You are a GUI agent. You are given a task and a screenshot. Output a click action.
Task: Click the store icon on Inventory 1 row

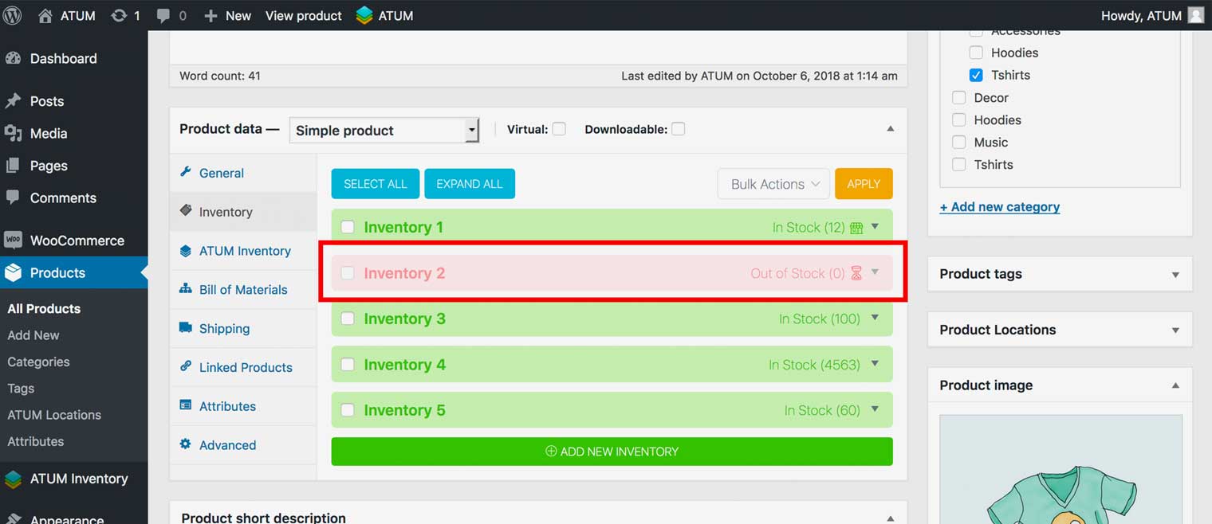[x=856, y=228]
